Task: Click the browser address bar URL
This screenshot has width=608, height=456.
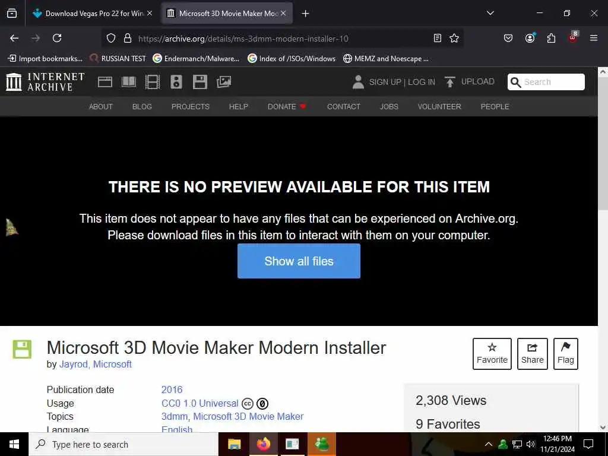Action: [x=243, y=39]
